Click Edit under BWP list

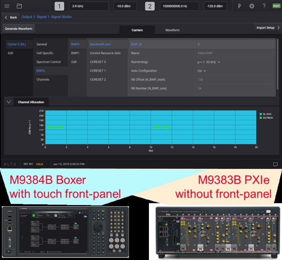pos(74,62)
